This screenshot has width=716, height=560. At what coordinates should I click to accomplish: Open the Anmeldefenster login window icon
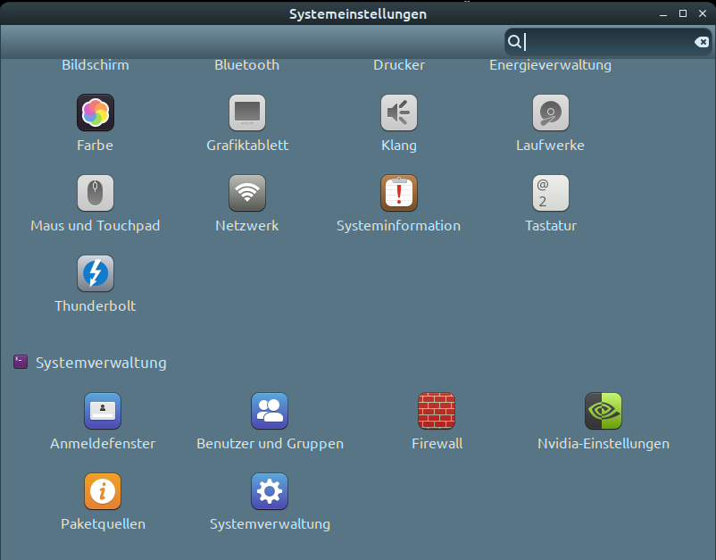(x=103, y=411)
